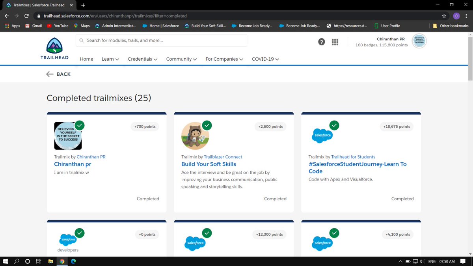473x266 pixels.
Task: Expand the Community menu
Action: (181, 59)
